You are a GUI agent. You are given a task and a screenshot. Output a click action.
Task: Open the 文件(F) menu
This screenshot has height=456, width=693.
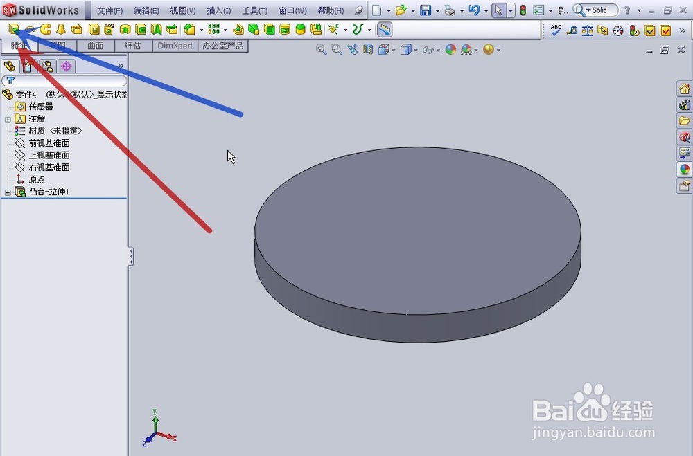click(x=109, y=10)
